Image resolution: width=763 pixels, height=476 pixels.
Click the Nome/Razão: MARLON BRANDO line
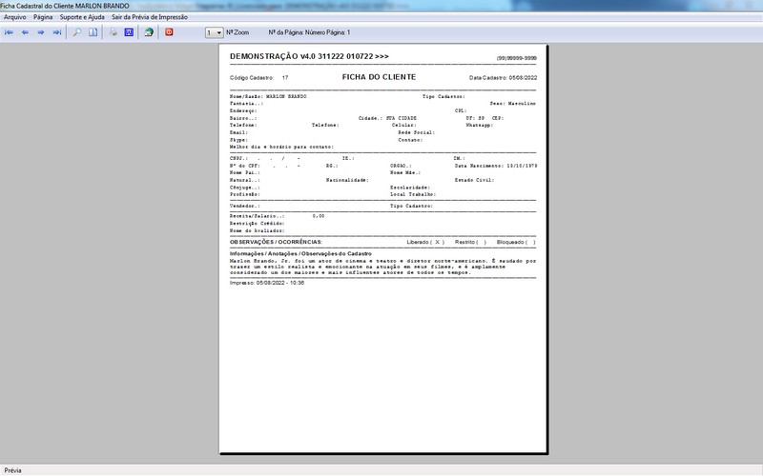point(268,97)
